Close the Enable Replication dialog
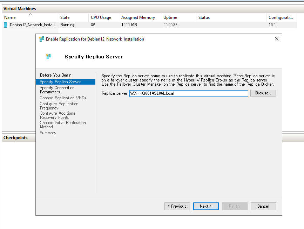This screenshot has height=229, width=304. tap(277, 39)
